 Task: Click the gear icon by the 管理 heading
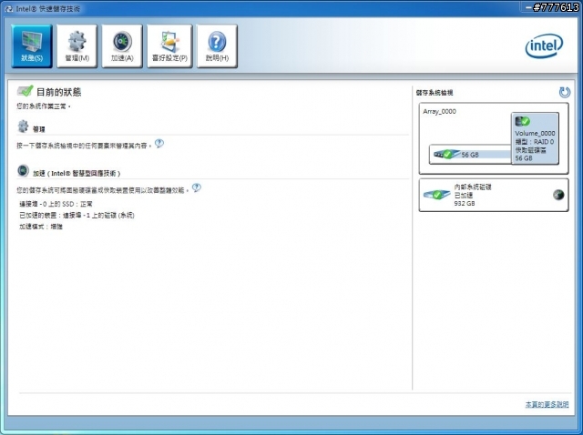23,126
